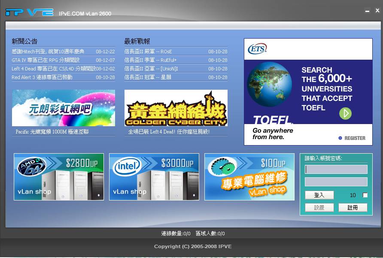Click the 元朗彩虹網吧 rainbow banner
383x258 pixels.
[x=64, y=108]
